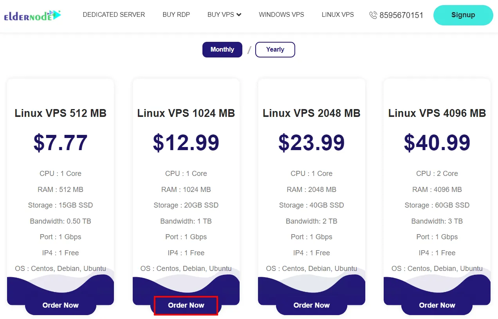The width and height of the screenshot is (498, 319).
Task: Navigate to WINDOWS VPS section
Action: pos(281,15)
